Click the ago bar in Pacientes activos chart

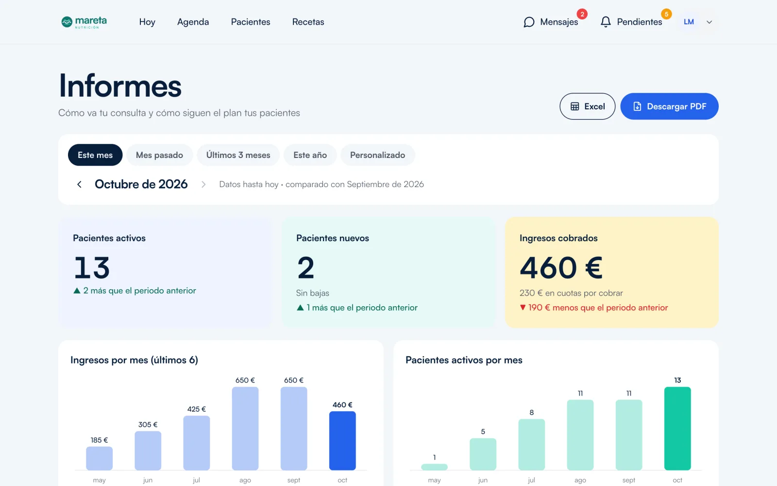[x=580, y=435]
